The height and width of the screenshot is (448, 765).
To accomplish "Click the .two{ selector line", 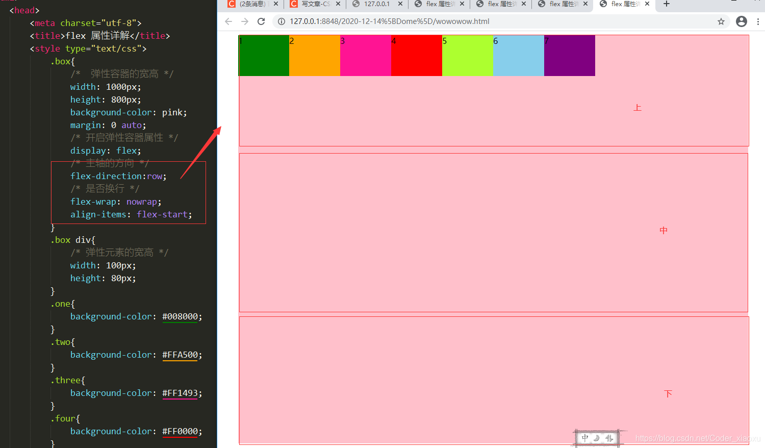I will tap(63, 342).
